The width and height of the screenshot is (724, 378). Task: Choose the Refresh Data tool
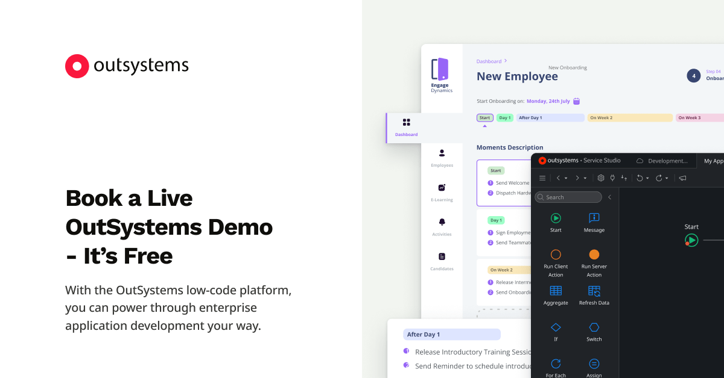coord(594,294)
